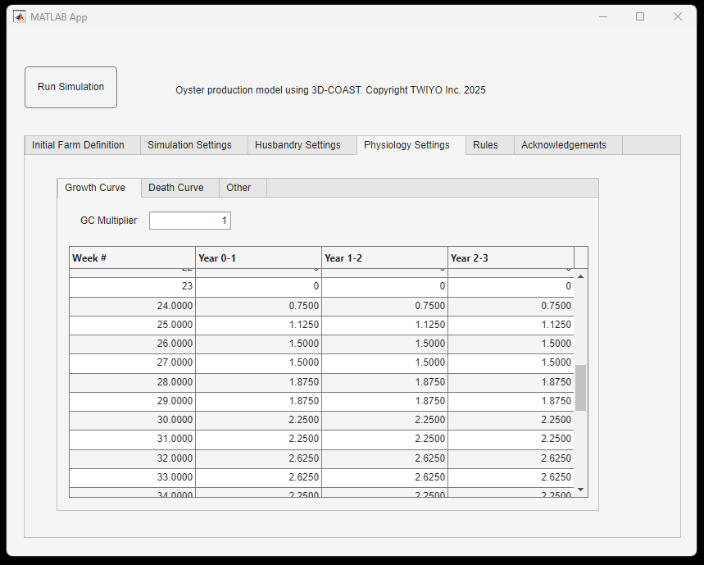Image resolution: width=704 pixels, height=565 pixels.
Task: Open the Other sub-tab
Action: click(x=238, y=188)
